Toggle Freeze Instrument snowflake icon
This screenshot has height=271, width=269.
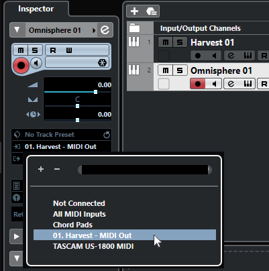pyautogui.click(x=102, y=62)
